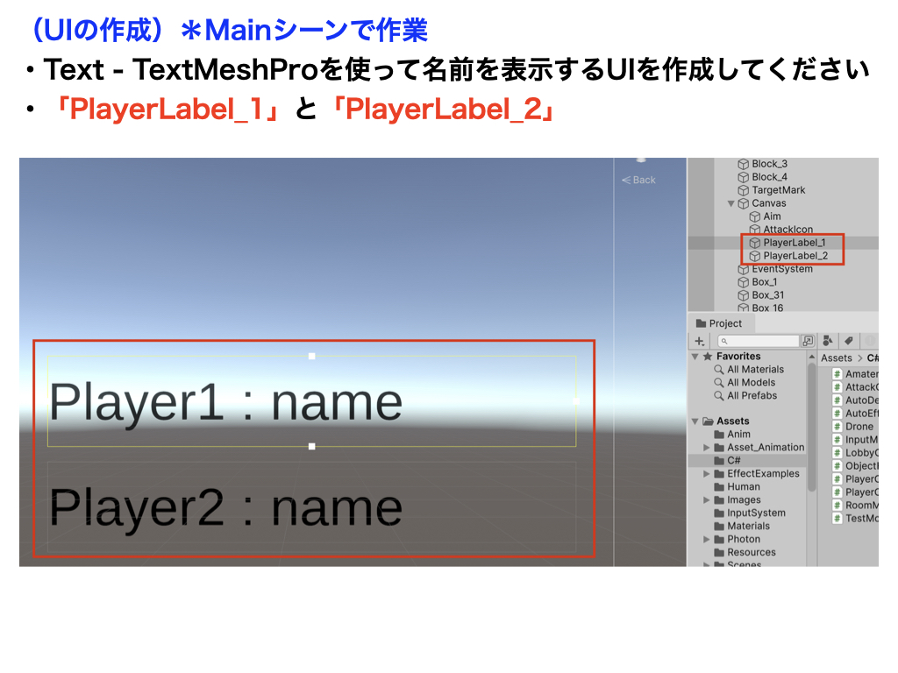
Task: Click the Drone script file icon
Action: pos(837,427)
